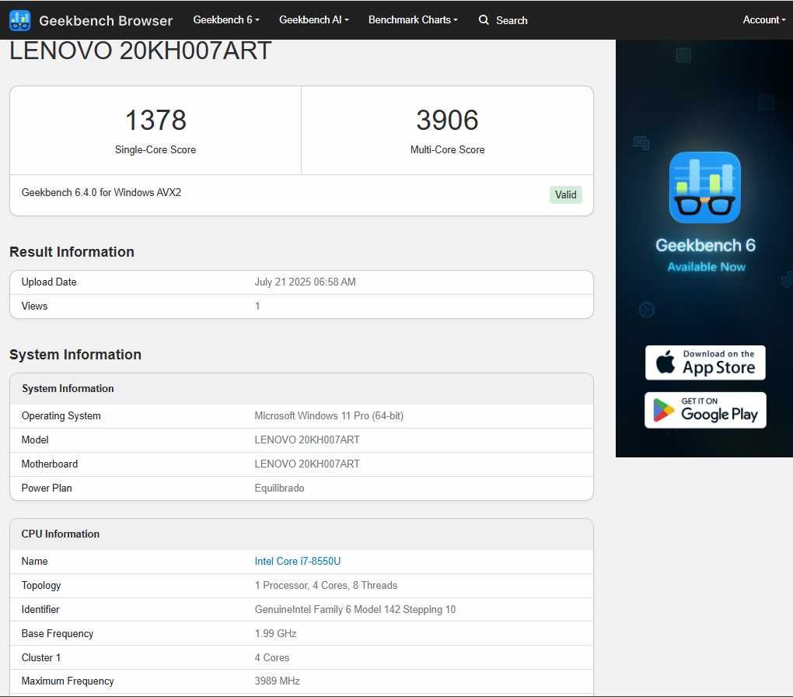The image size is (793, 697).
Task: Click the Views row label
Action: click(x=34, y=306)
